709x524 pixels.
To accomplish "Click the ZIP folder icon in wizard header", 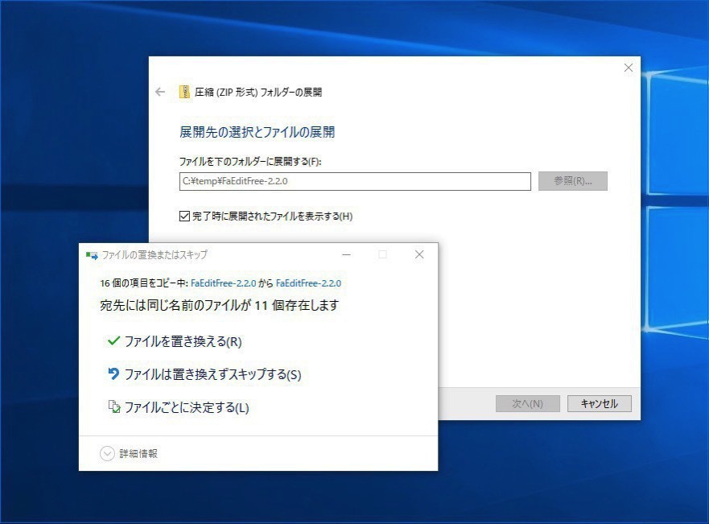I will [x=184, y=92].
